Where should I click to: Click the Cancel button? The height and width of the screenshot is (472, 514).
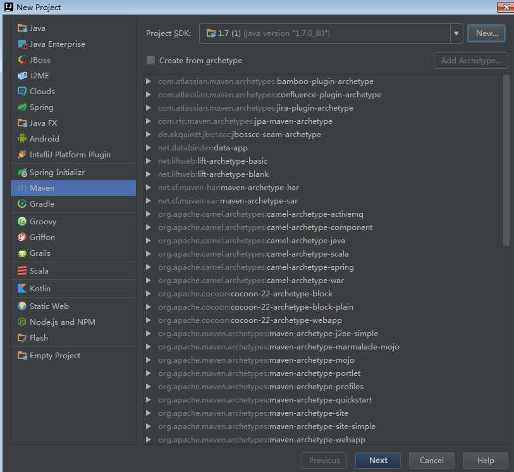tap(431, 460)
